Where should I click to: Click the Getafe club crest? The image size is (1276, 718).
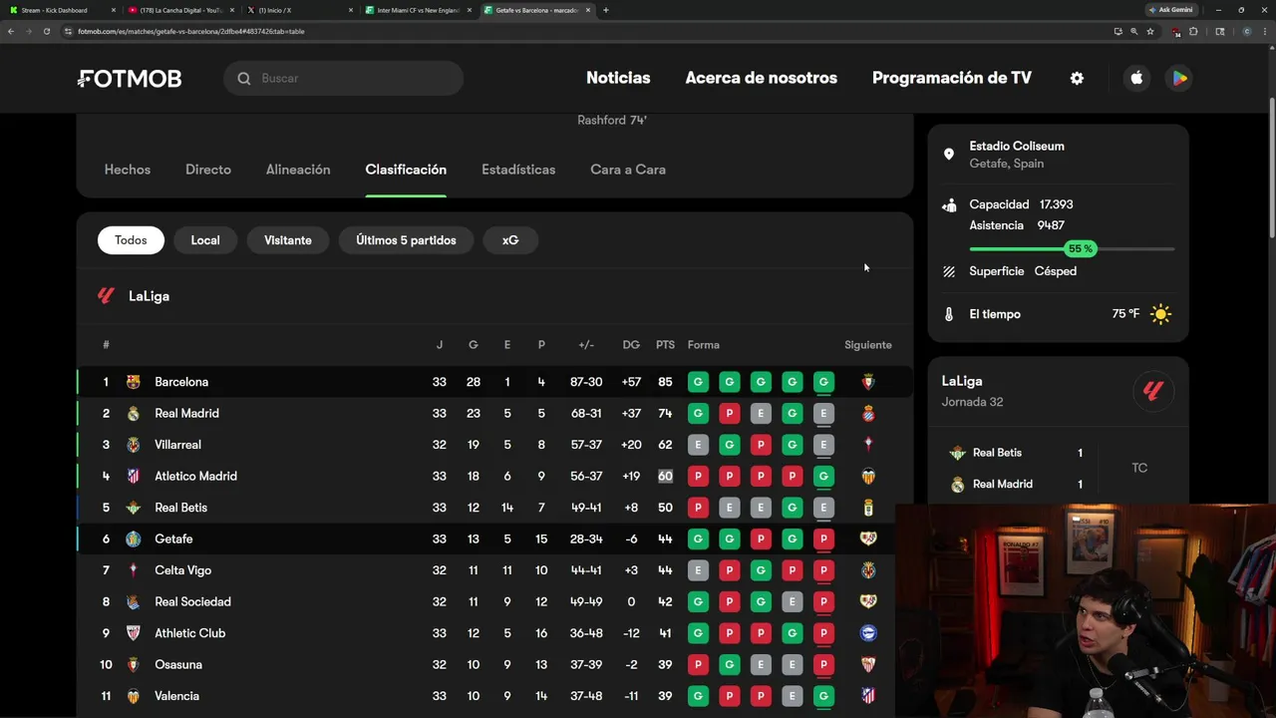pos(134,538)
